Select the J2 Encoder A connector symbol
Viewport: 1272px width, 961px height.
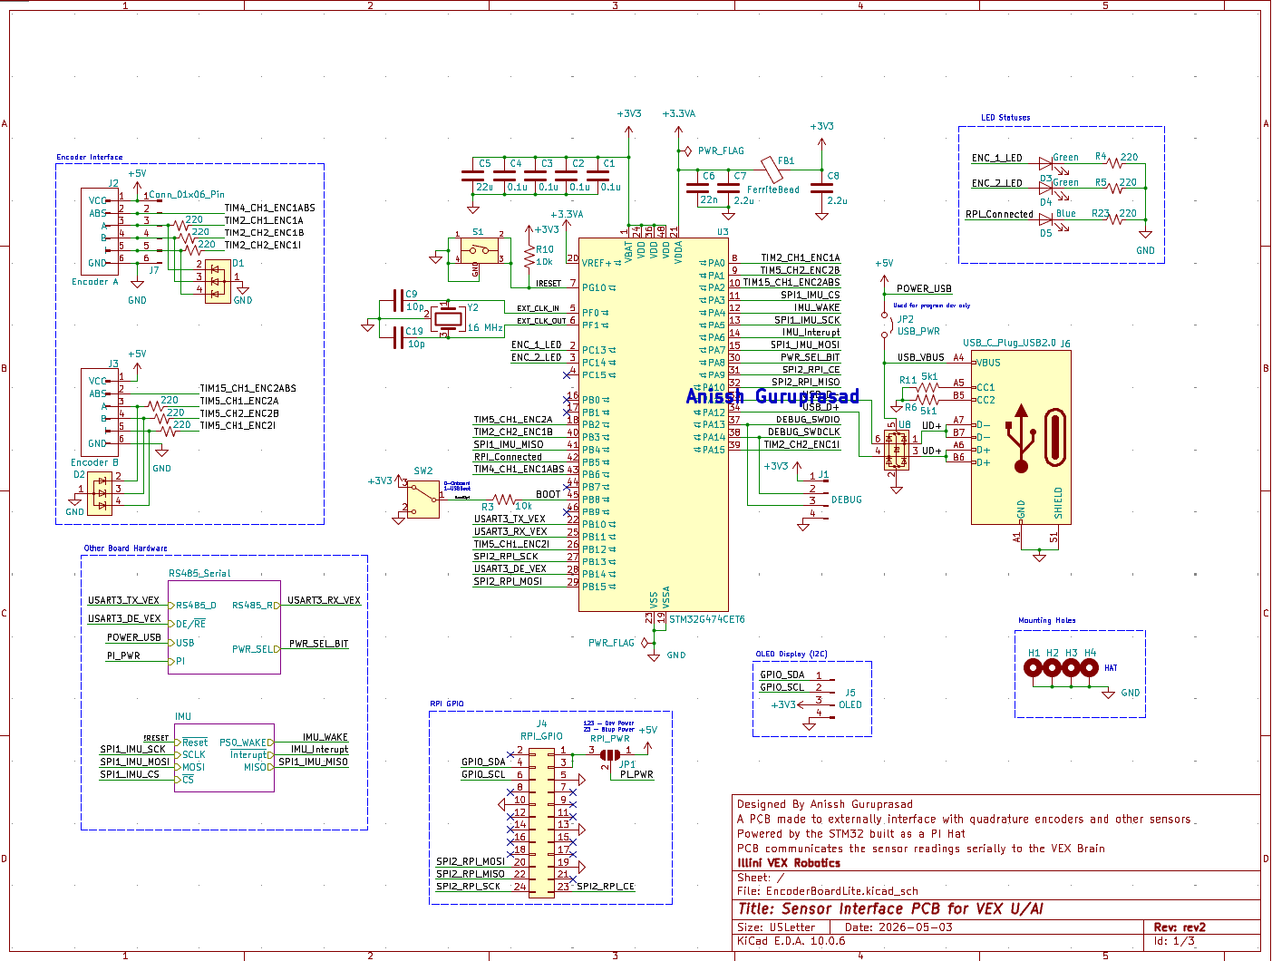(x=102, y=232)
